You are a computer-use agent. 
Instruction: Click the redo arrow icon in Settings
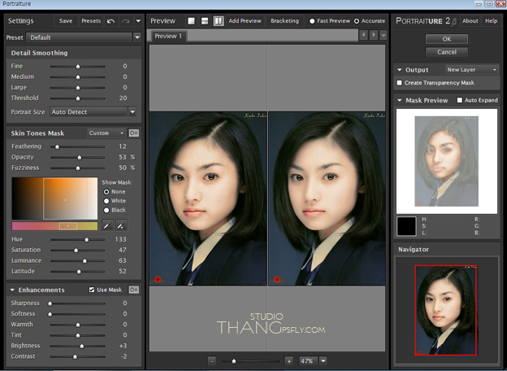click(125, 21)
